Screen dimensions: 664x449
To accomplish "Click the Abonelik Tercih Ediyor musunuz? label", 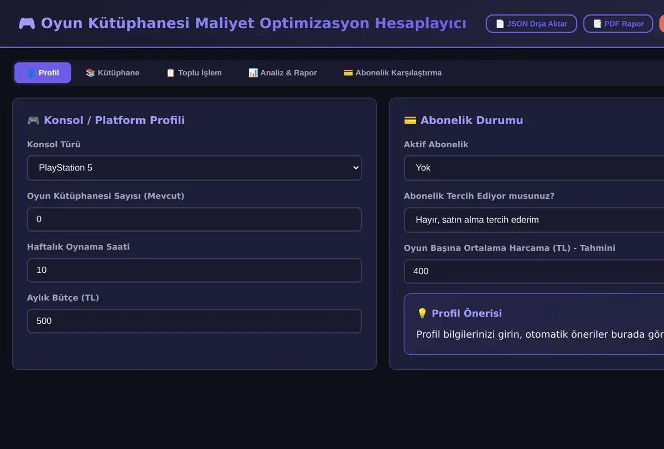I will (x=479, y=196).
